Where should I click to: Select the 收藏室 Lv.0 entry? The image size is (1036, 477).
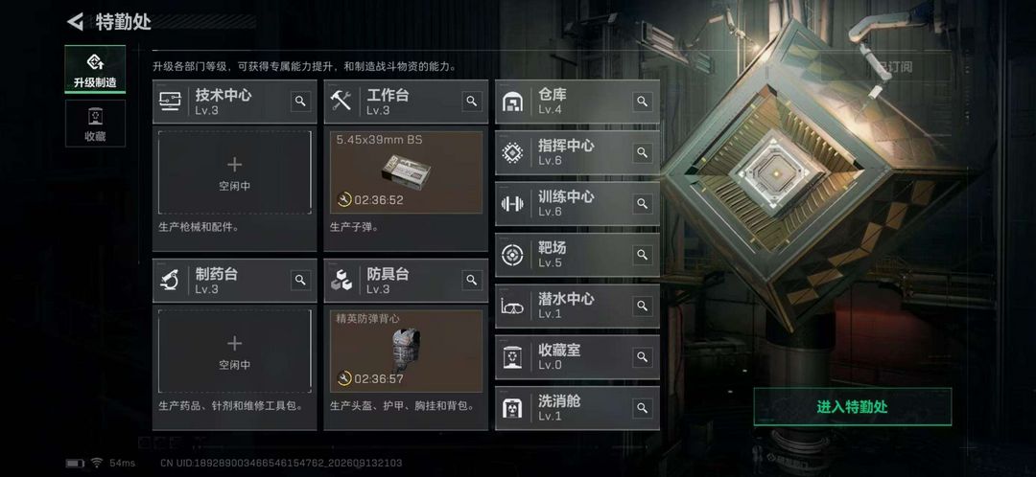pos(577,357)
